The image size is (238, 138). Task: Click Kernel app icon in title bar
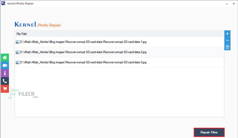[3, 3]
